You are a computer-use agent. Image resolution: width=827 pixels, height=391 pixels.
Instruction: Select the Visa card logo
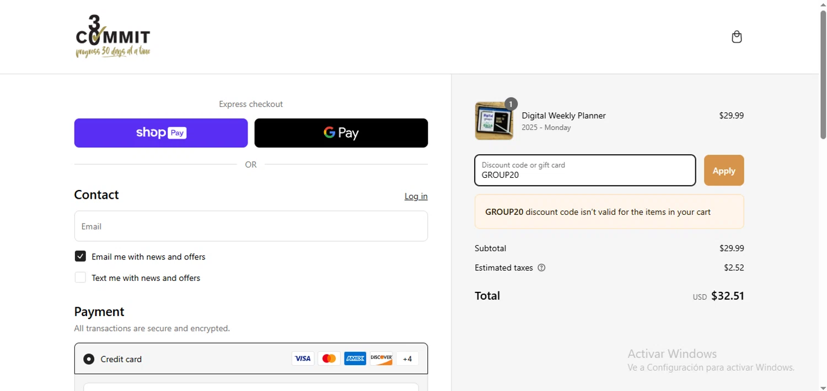[x=303, y=359]
